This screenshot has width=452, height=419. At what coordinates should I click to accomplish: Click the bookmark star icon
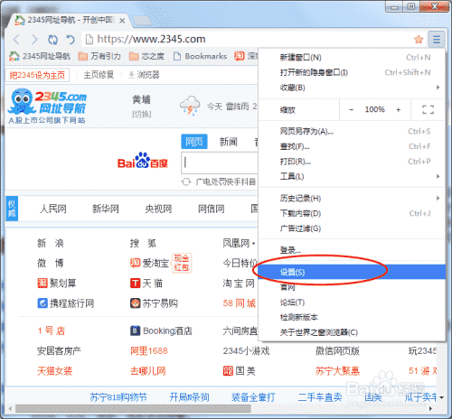point(419,39)
